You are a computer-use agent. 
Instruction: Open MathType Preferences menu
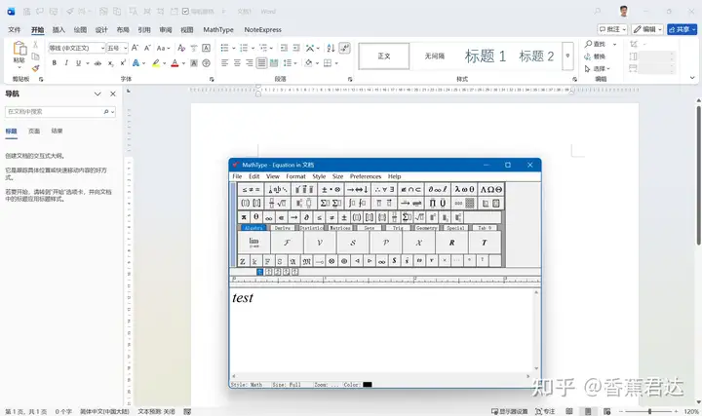point(366,176)
